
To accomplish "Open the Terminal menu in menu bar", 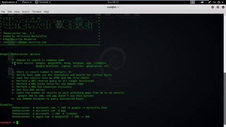I will click(36, 12).
